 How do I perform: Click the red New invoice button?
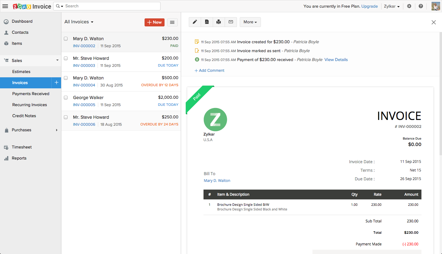[154, 22]
